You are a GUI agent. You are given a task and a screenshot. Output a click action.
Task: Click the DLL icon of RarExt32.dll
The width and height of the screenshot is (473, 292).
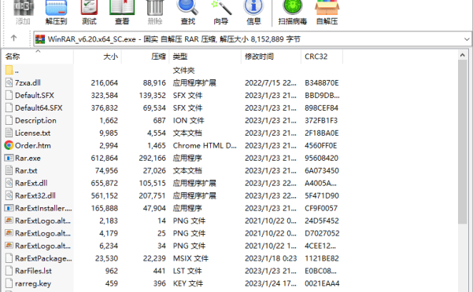[9, 195]
